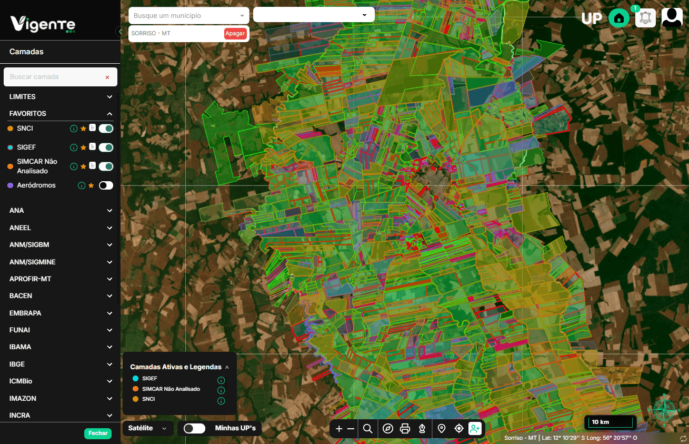Viewport: 689px width, 444px height.
Task: Click the add-user icon in map toolbar
Action: click(475, 429)
